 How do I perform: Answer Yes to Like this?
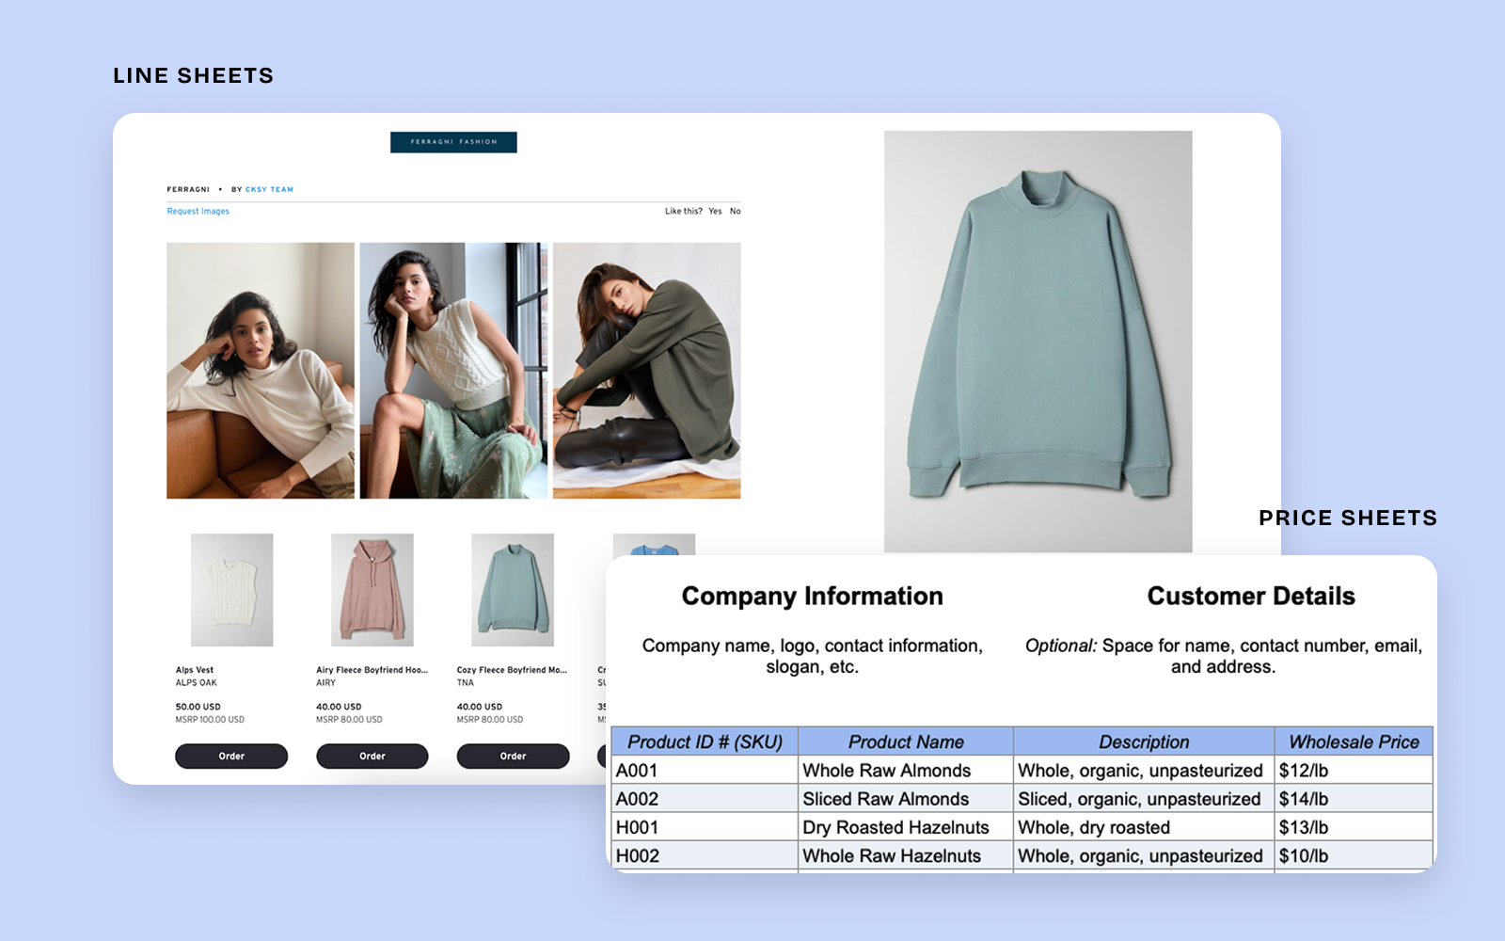(715, 212)
